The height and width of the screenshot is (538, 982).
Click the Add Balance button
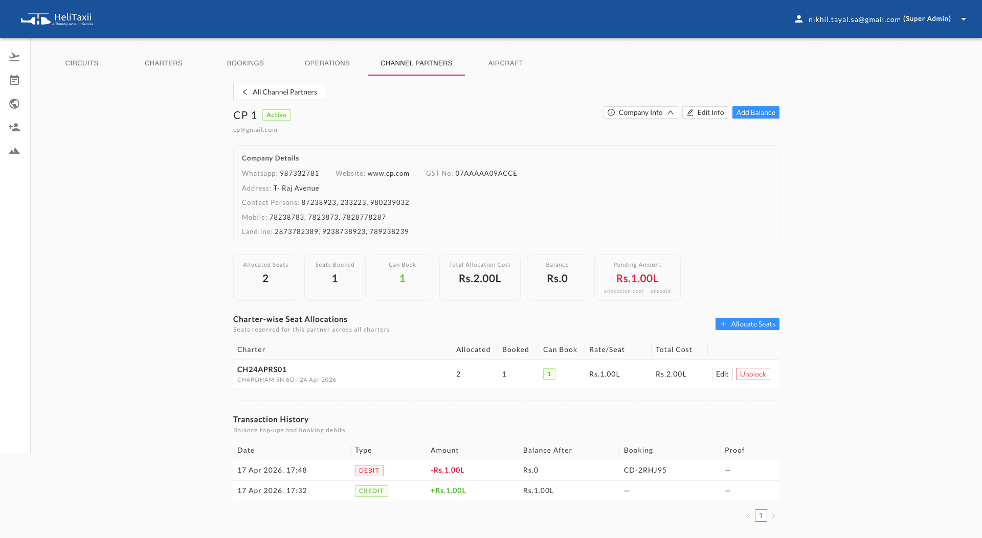tap(755, 112)
